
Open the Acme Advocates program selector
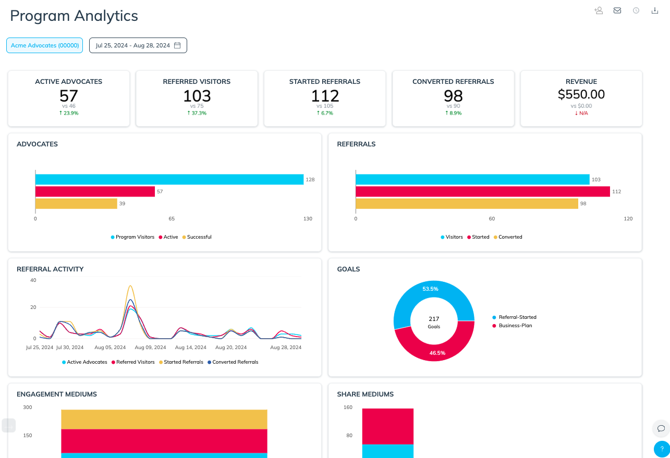[x=45, y=45]
